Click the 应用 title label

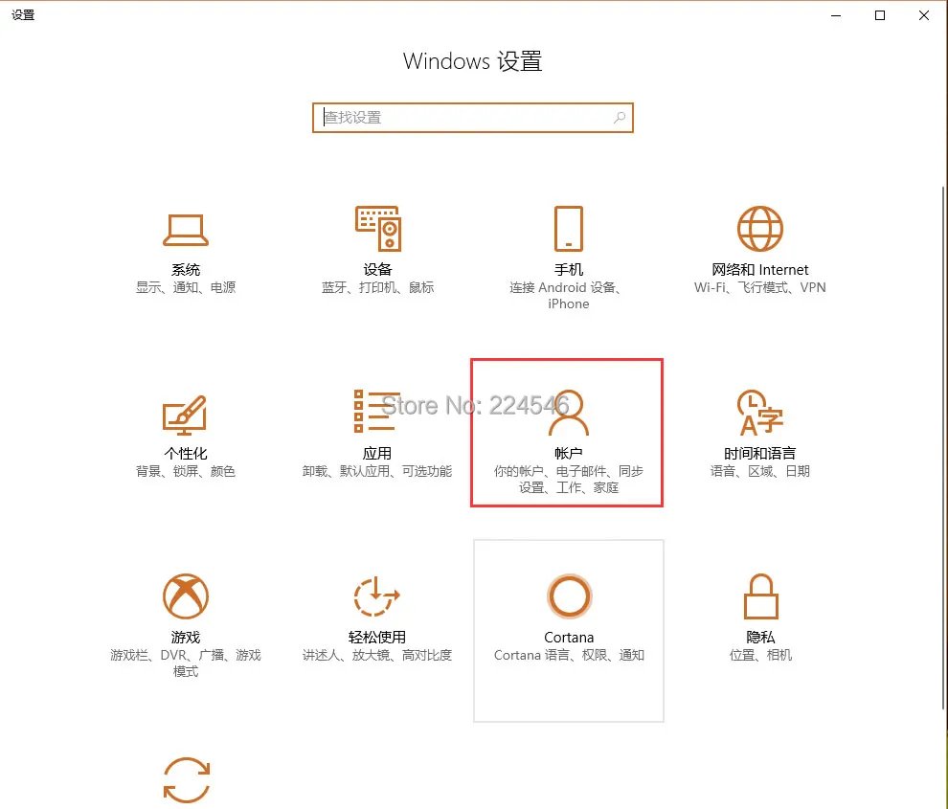coord(377,454)
